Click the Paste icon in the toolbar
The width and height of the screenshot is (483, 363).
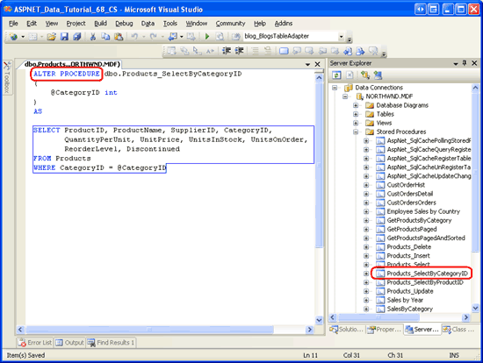pos(119,37)
